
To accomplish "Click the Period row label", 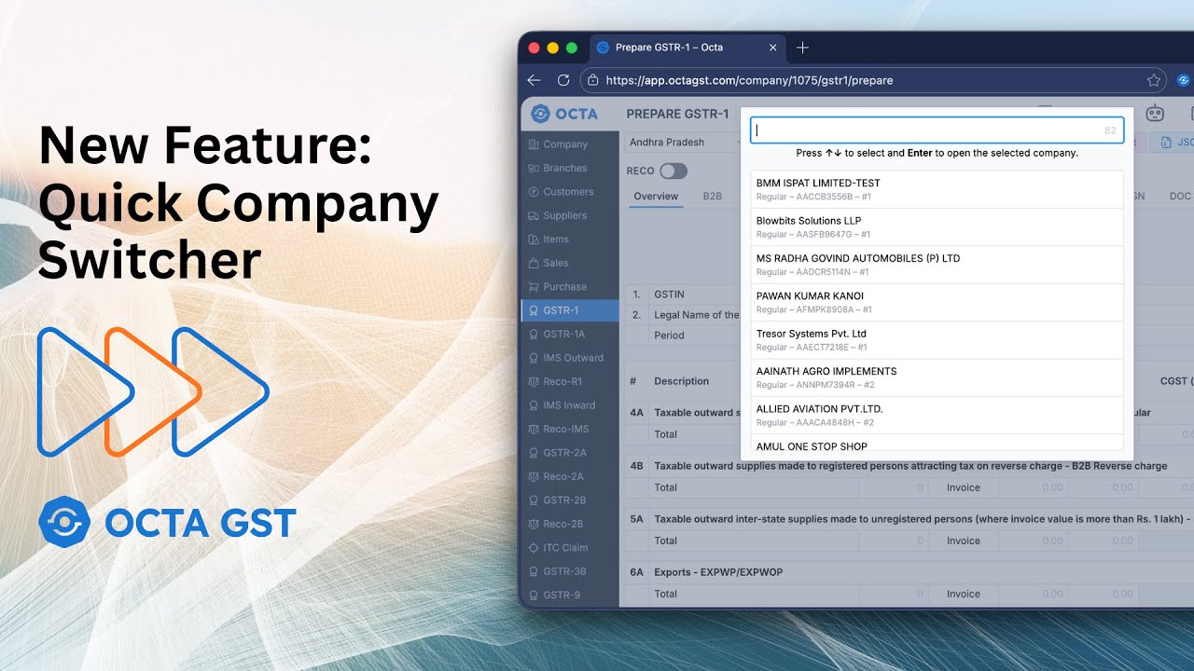I will pyautogui.click(x=669, y=335).
